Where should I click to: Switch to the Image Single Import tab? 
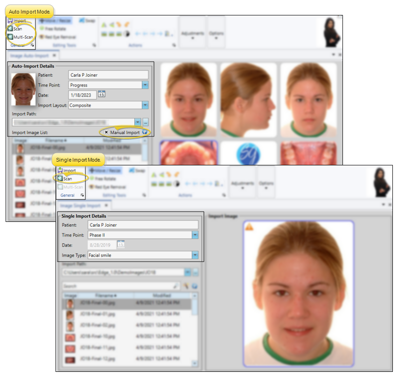(81, 205)
